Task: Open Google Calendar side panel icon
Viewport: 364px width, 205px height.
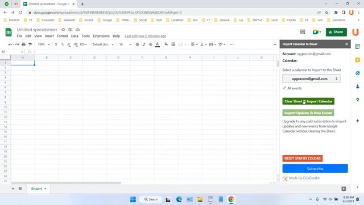Action: [x=358, y=47]
